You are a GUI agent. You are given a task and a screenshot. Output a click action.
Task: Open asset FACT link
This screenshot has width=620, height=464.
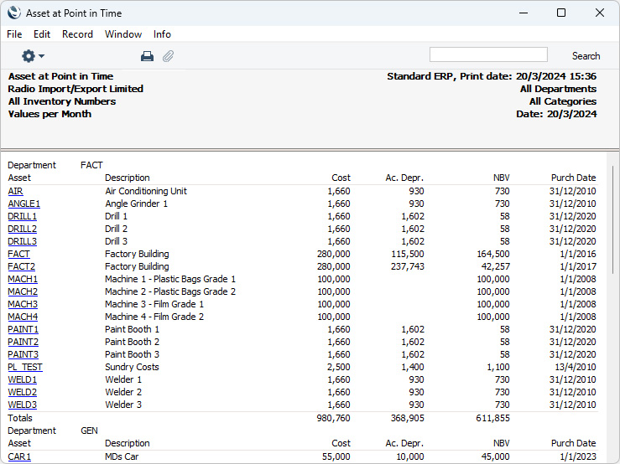(18, 254)
